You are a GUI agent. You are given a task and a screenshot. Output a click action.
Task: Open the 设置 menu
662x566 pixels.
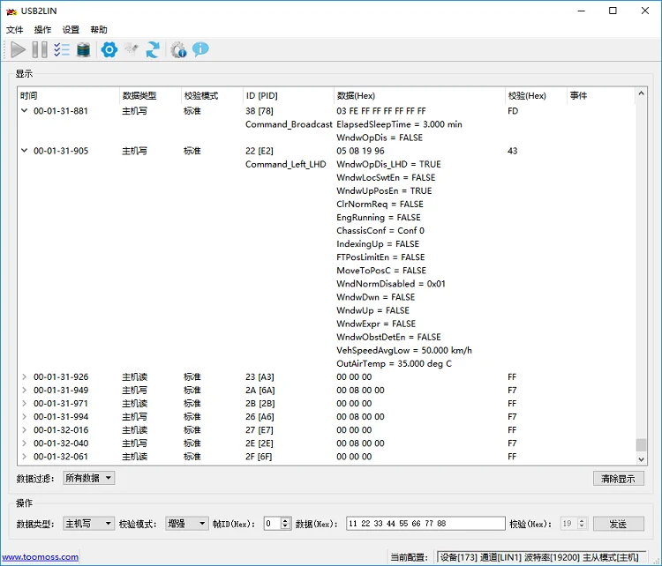tap(71, 29)
